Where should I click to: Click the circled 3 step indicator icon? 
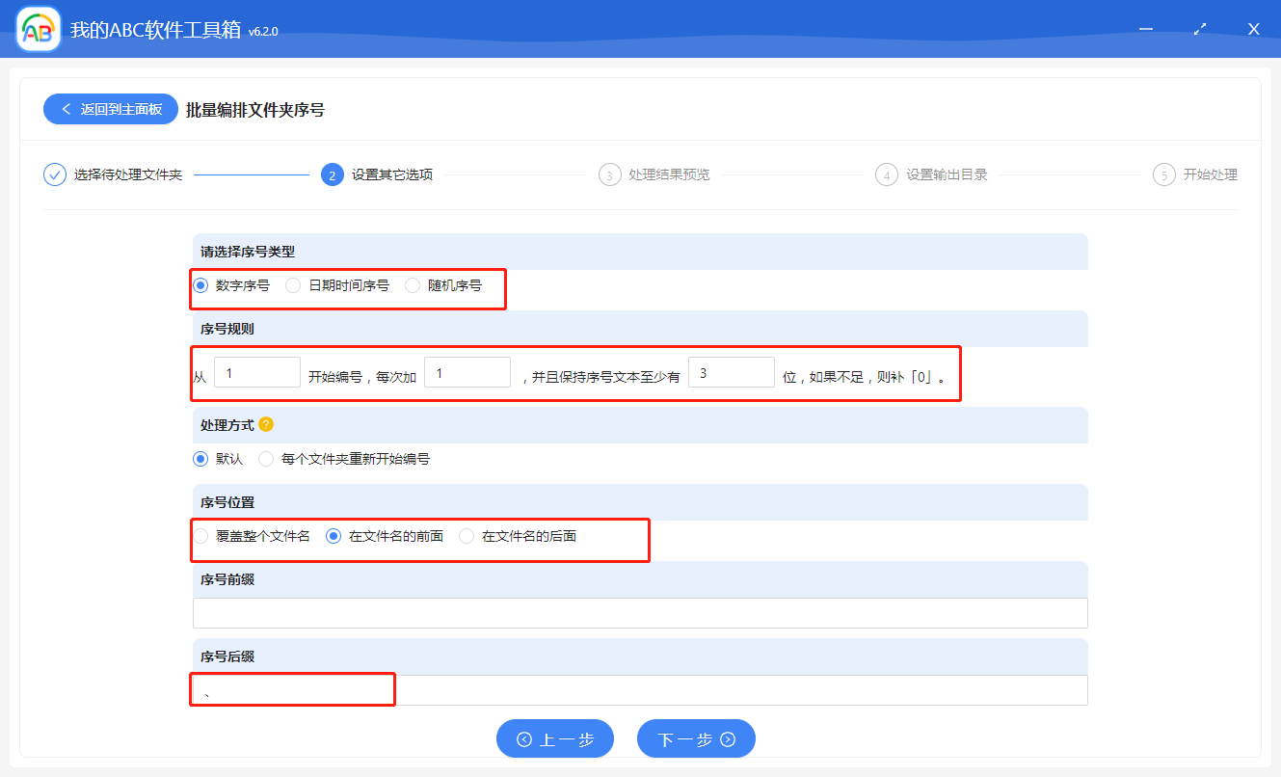[x=609, y=174]
